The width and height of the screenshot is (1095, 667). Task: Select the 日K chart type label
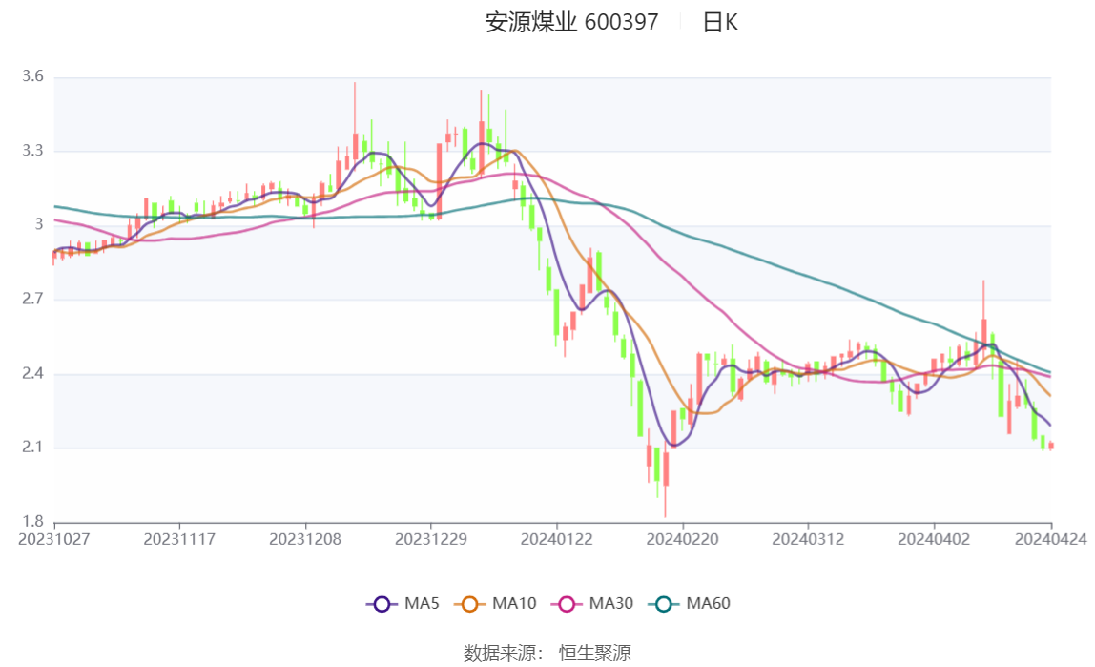pyautogui.click(x=720, y=23)
